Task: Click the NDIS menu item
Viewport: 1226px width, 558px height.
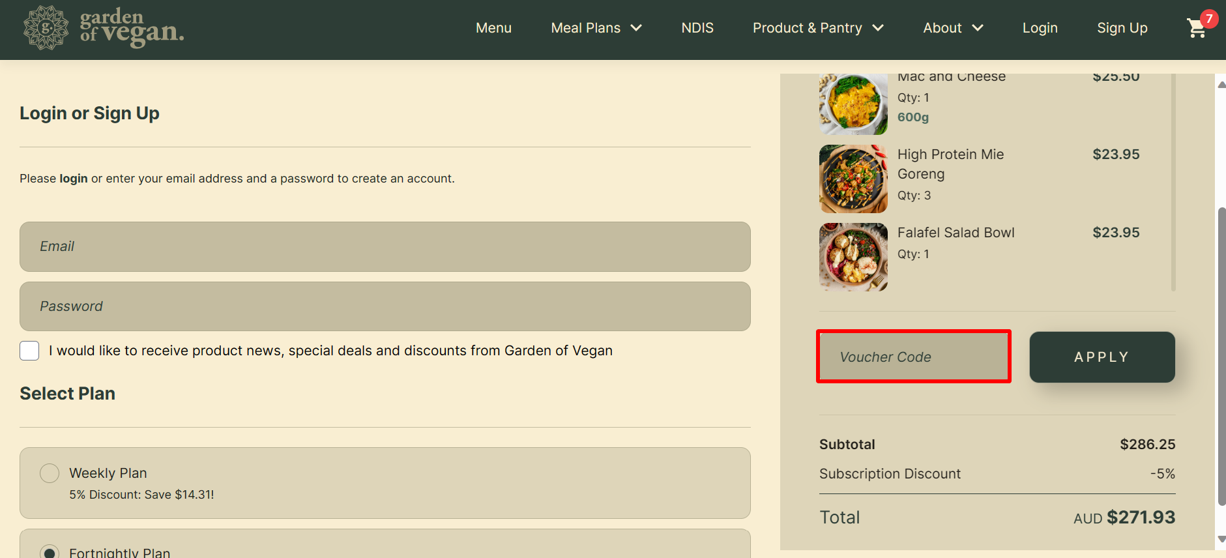Action: [x=697, y=27]
